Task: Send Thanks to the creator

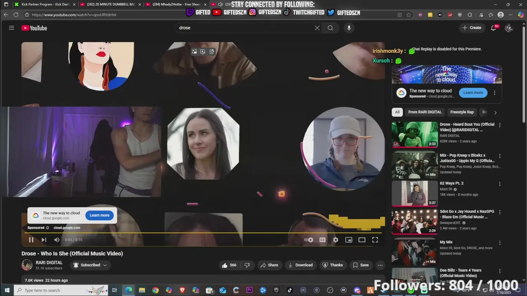Action: pyautogui.click(x=332, y=265)
